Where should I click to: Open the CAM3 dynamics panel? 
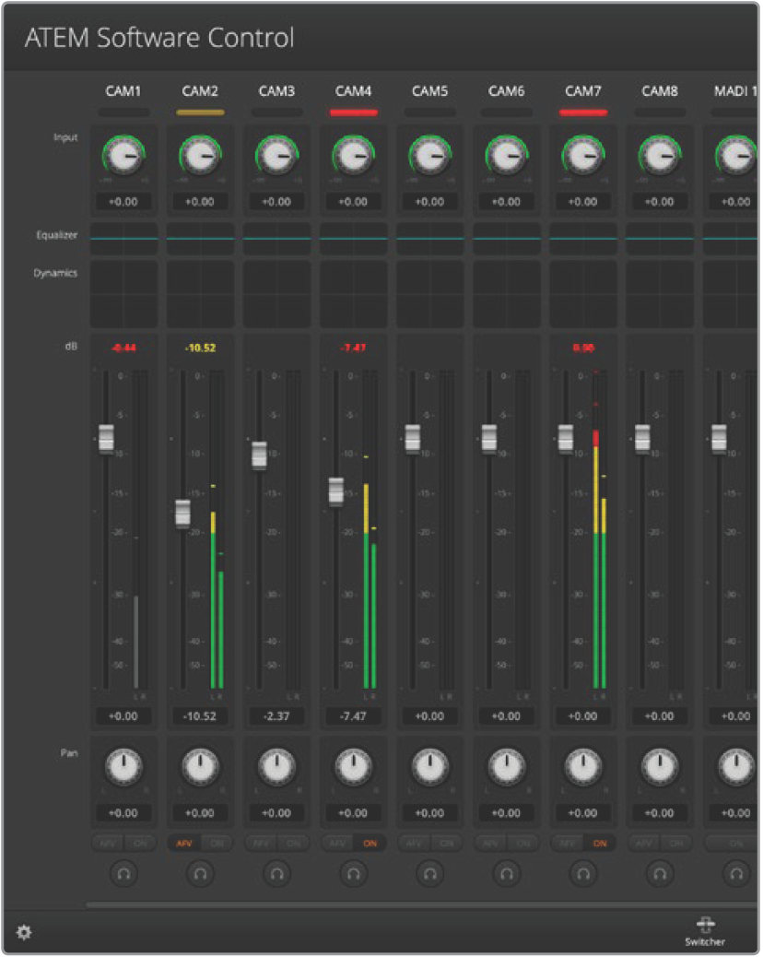click(x=276, y=293)
